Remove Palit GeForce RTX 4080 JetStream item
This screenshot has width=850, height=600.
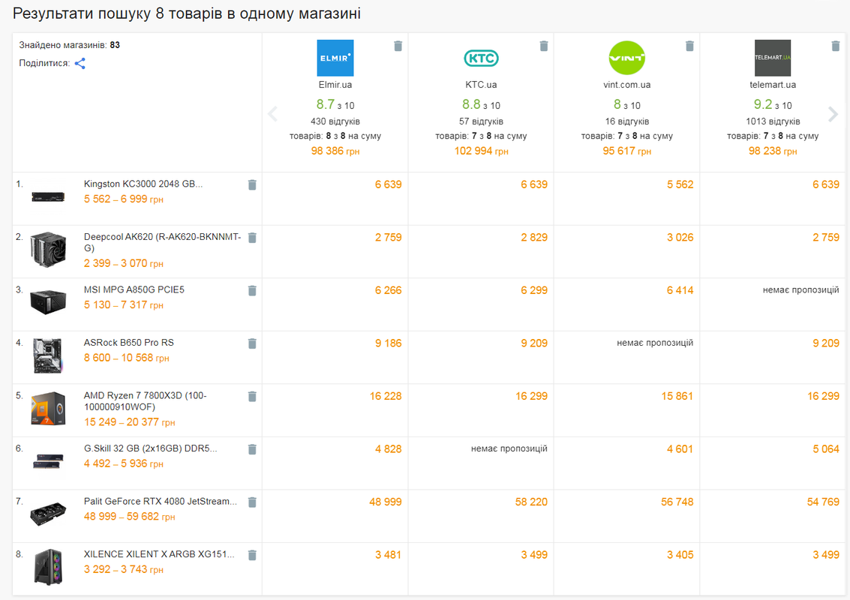252,502
